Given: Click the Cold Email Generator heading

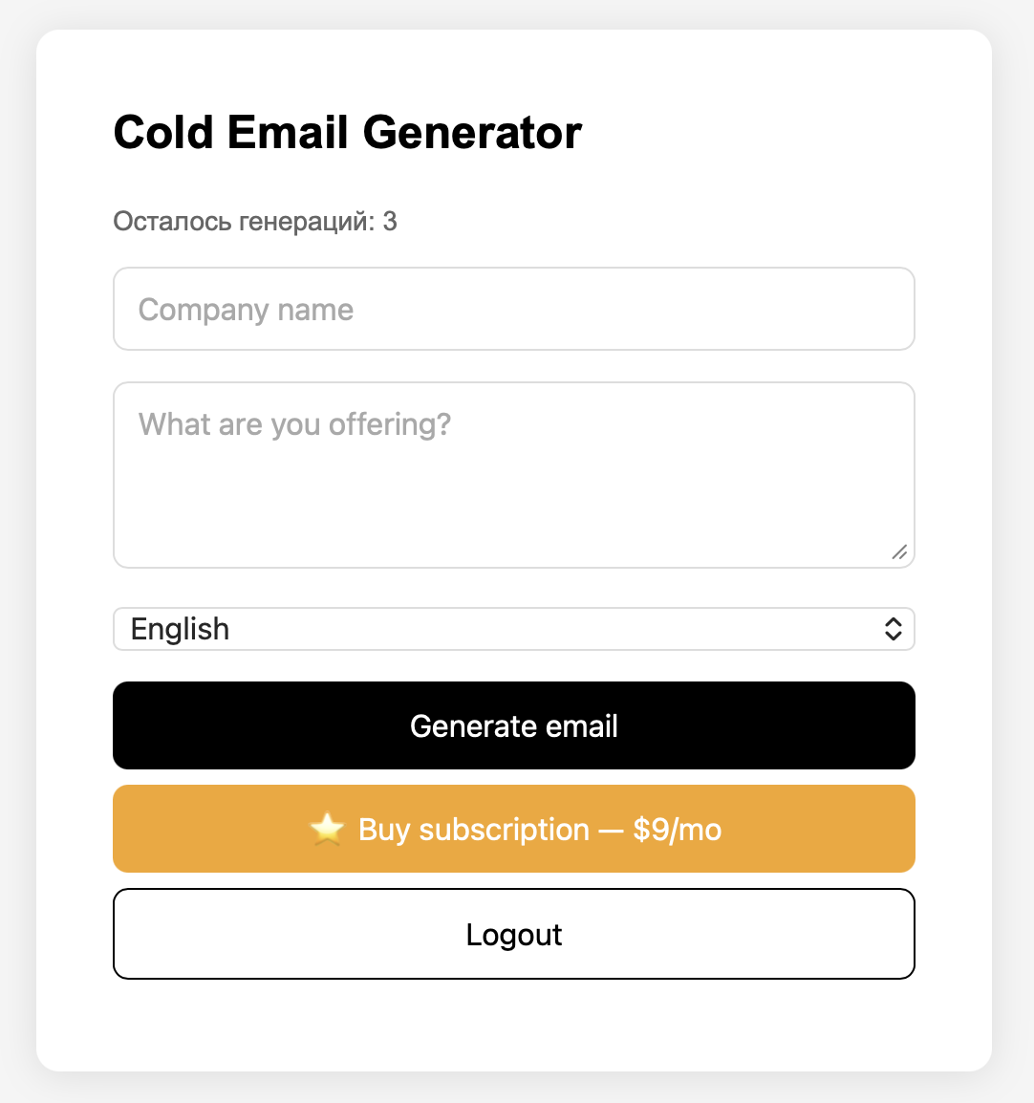Looking at the screenshot, I should 347,132.
